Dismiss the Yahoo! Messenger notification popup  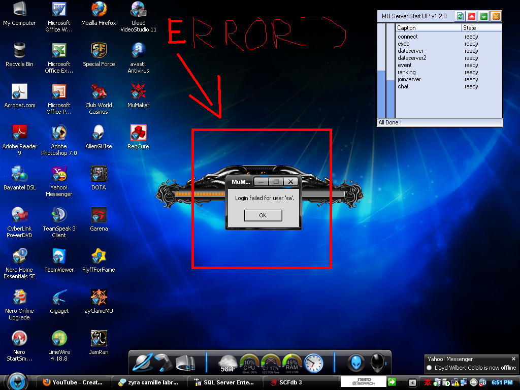[x=513, y=359]
